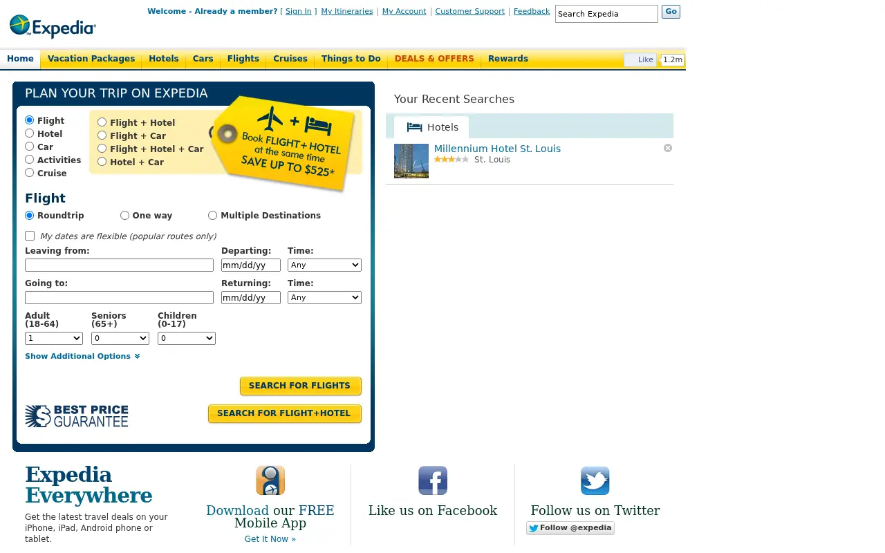
Task: Open the Deals & Offers tab
Action: (434, 59)
